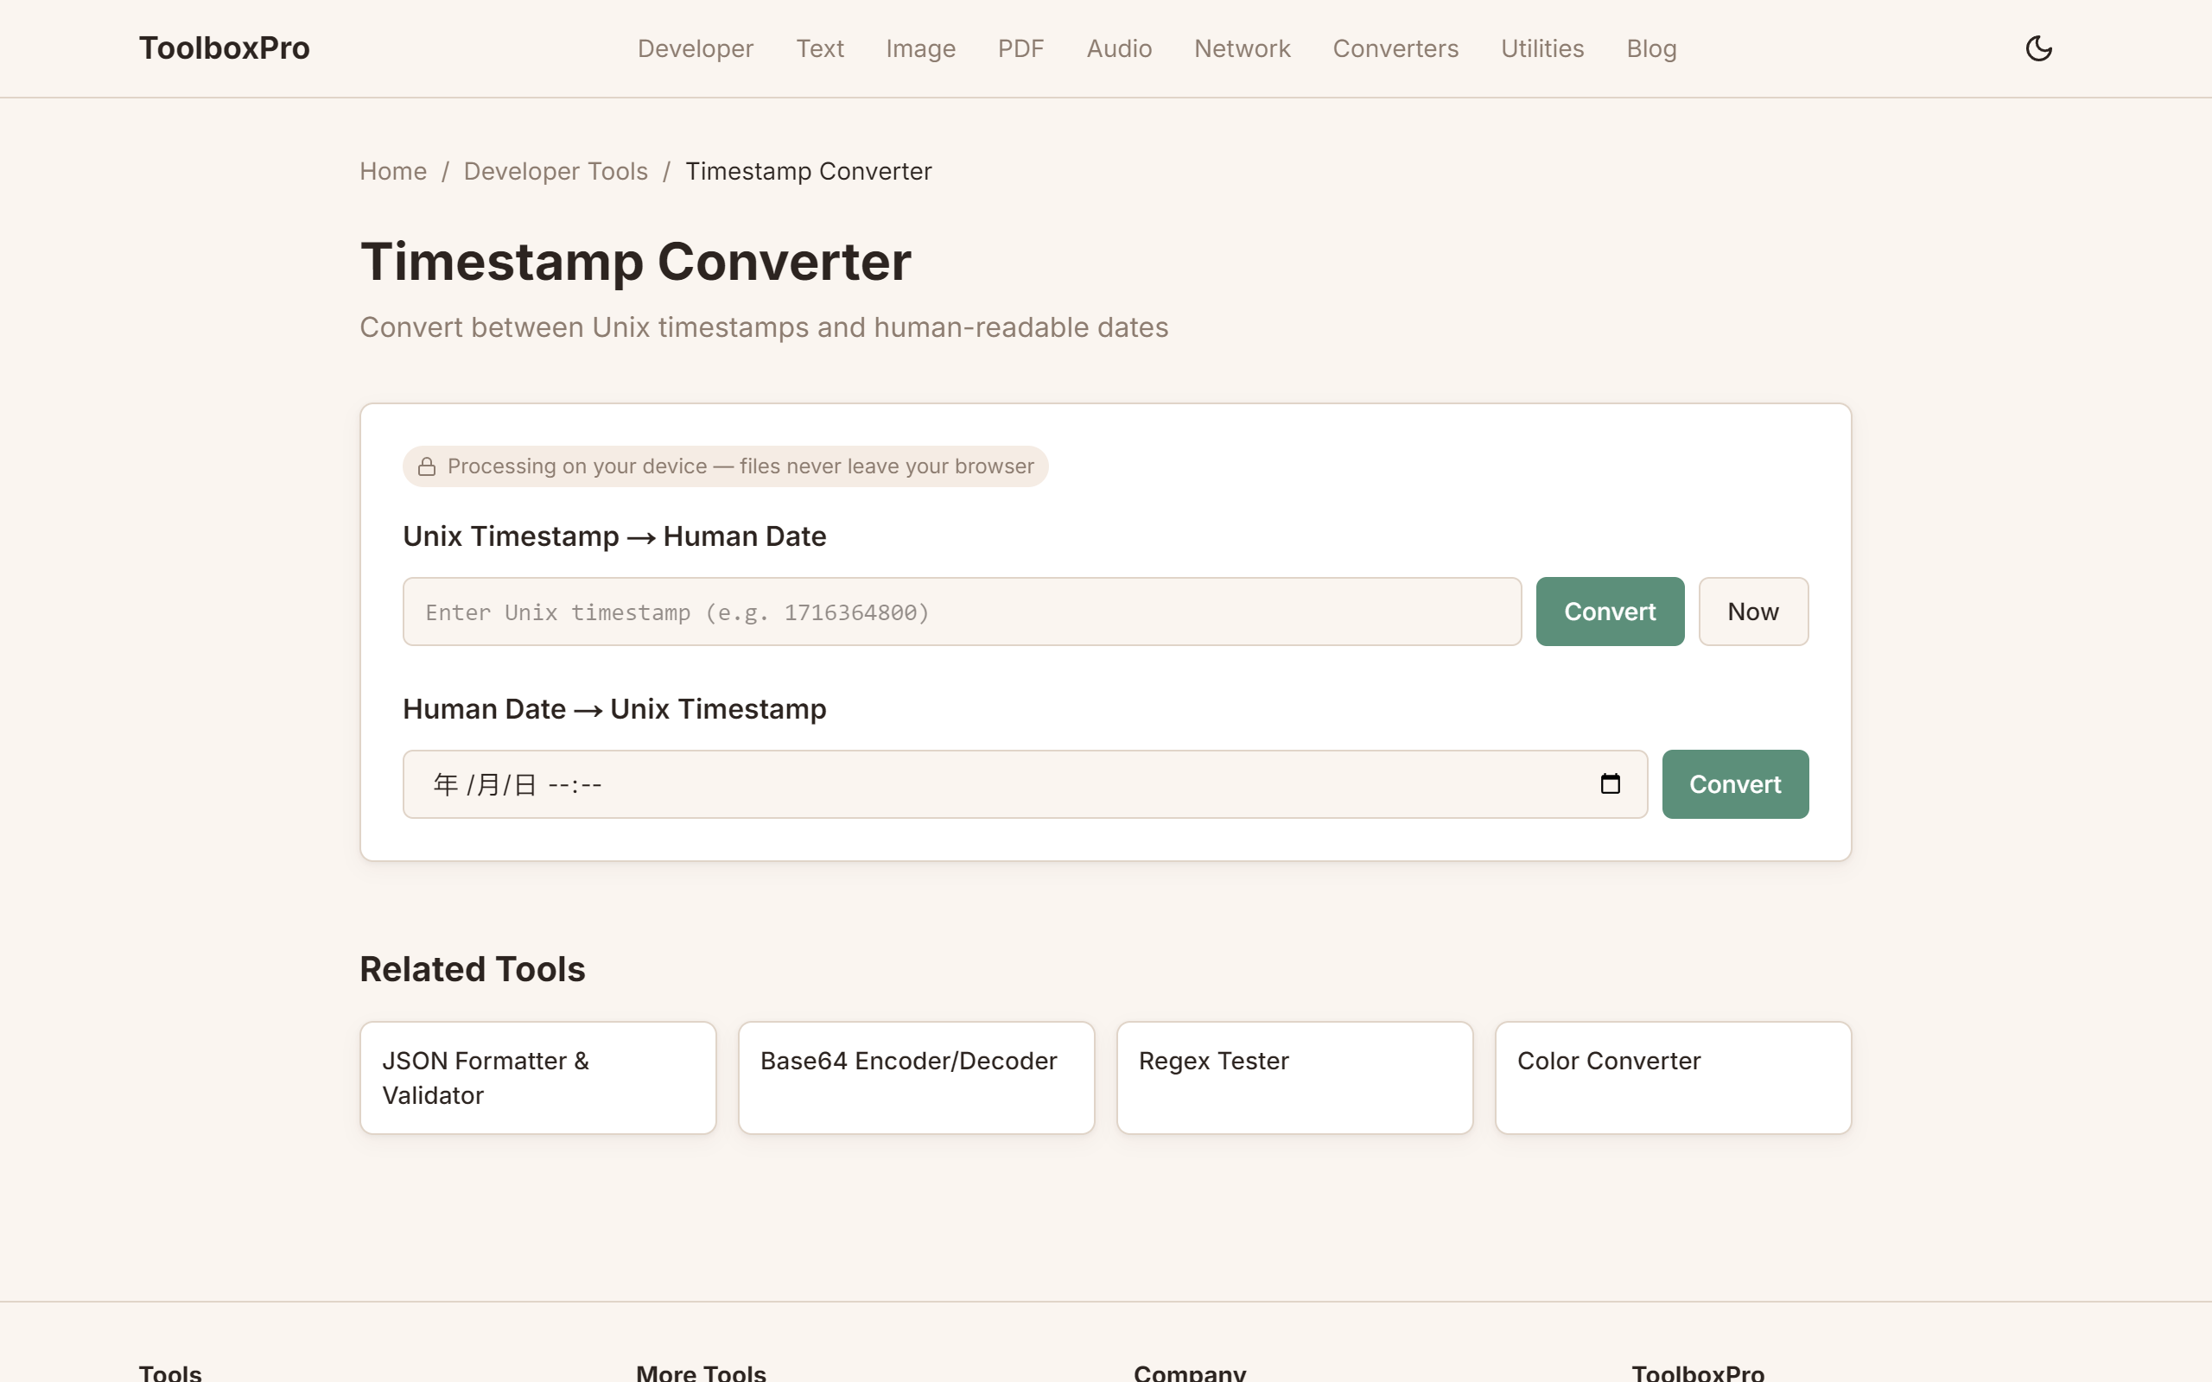The height and width of the screenshot is (1382, 2212).
Task: Open the calendar picker icon in date field
Action: [1610, 783]
